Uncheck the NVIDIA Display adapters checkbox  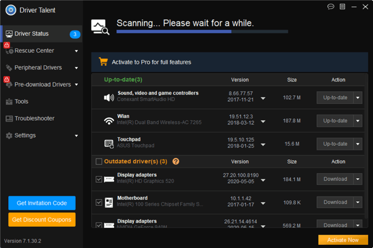(x=99, y=225)
